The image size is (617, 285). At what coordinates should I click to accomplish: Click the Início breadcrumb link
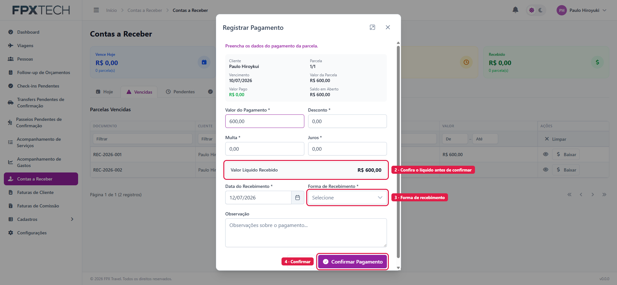[x=112, y=10]
